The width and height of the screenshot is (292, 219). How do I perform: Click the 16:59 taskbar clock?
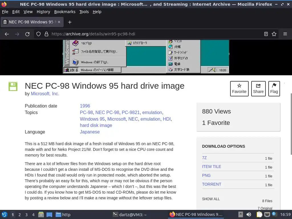[x=285, y=214]
